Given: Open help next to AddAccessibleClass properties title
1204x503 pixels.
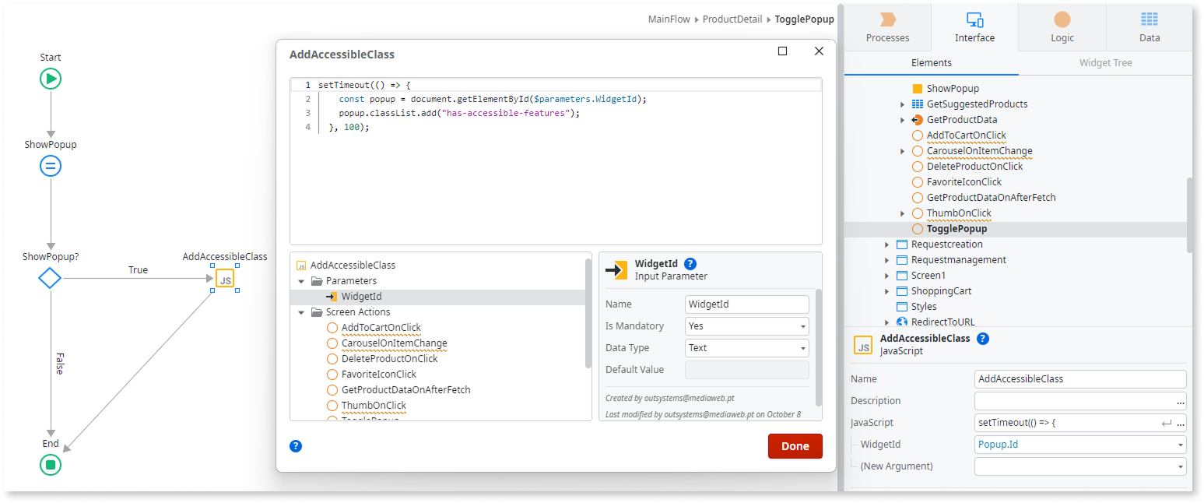Looking at the screenshot, I should click(x=983, y=339).
